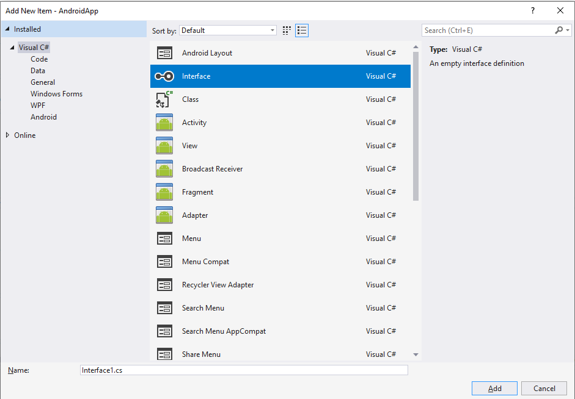Screen dimensions: 575x399
Task: Click the Android Layout template icon
Action: coord(164,53)
